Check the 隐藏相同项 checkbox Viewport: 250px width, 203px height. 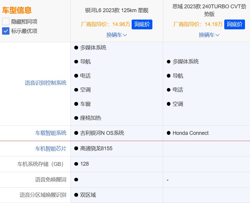point(6,22)
